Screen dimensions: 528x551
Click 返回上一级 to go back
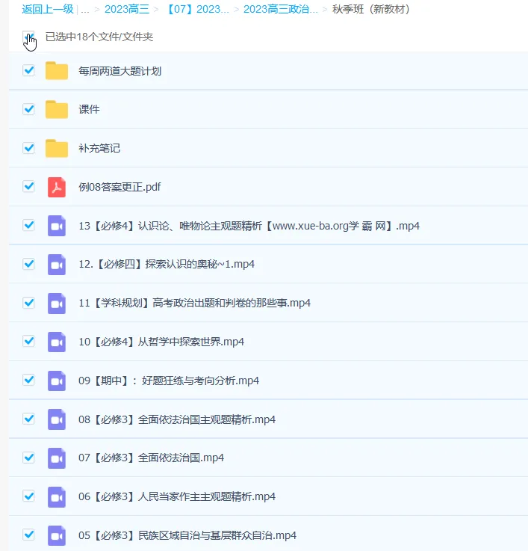(x=48, y=10)
